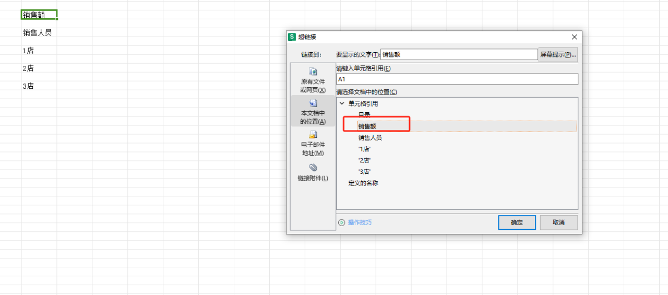The image size is (668, 295).
Task: Click the cell reference field containing A1
Action: tap(457, 79)
